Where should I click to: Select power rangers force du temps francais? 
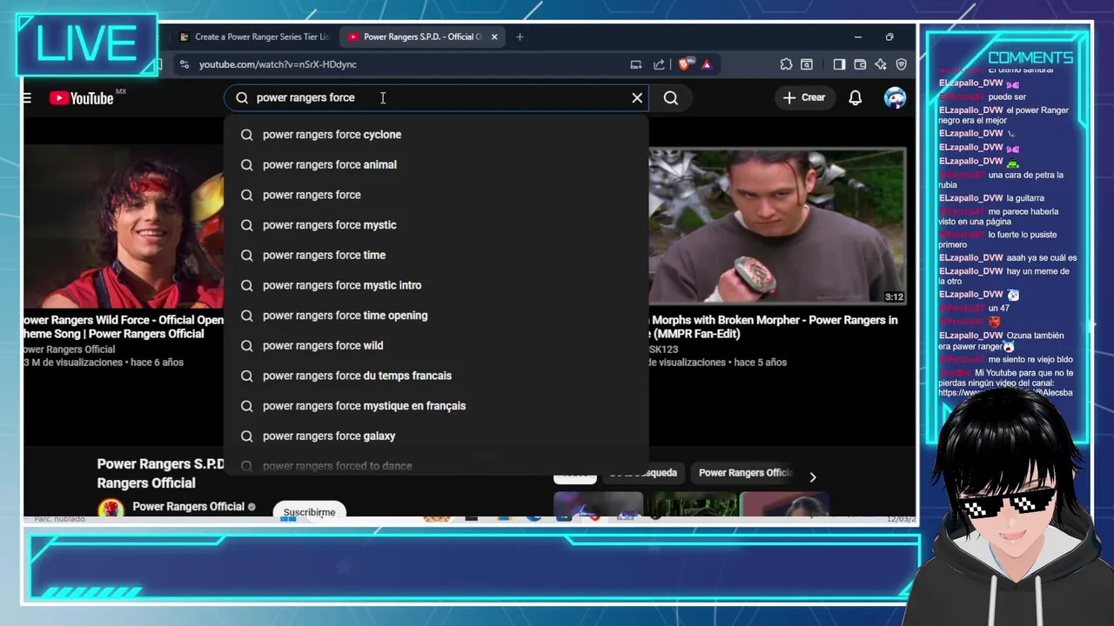(436, 376)
